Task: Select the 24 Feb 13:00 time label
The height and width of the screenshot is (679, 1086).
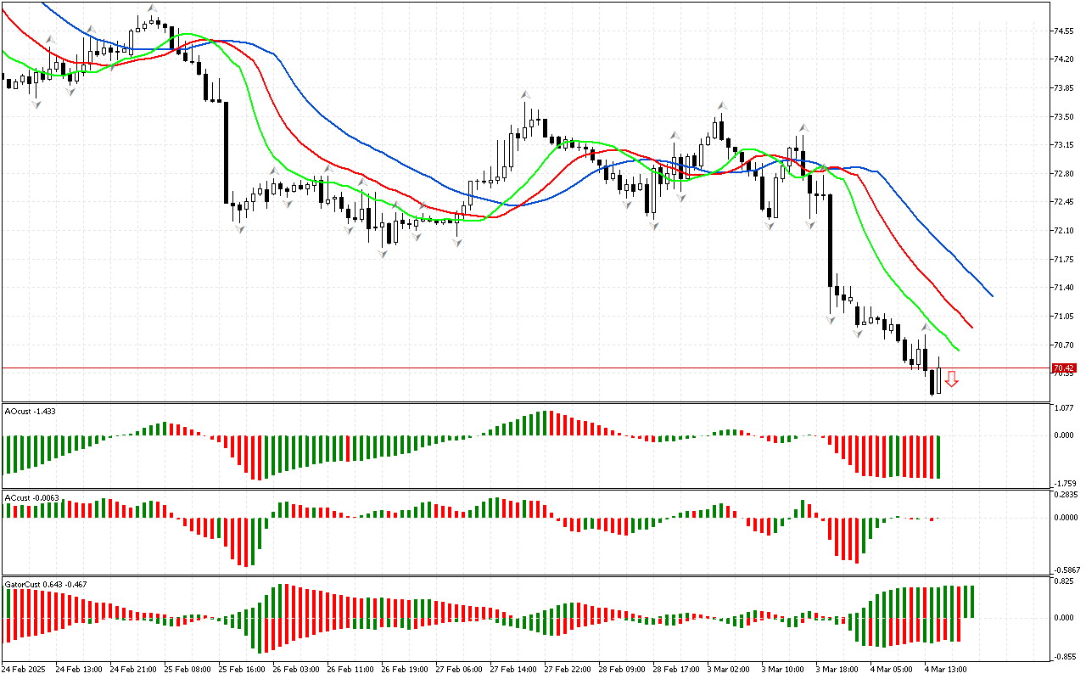Action: (79, 669)
